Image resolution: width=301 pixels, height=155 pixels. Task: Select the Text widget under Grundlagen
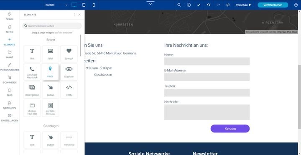click(x=32, y=140)
